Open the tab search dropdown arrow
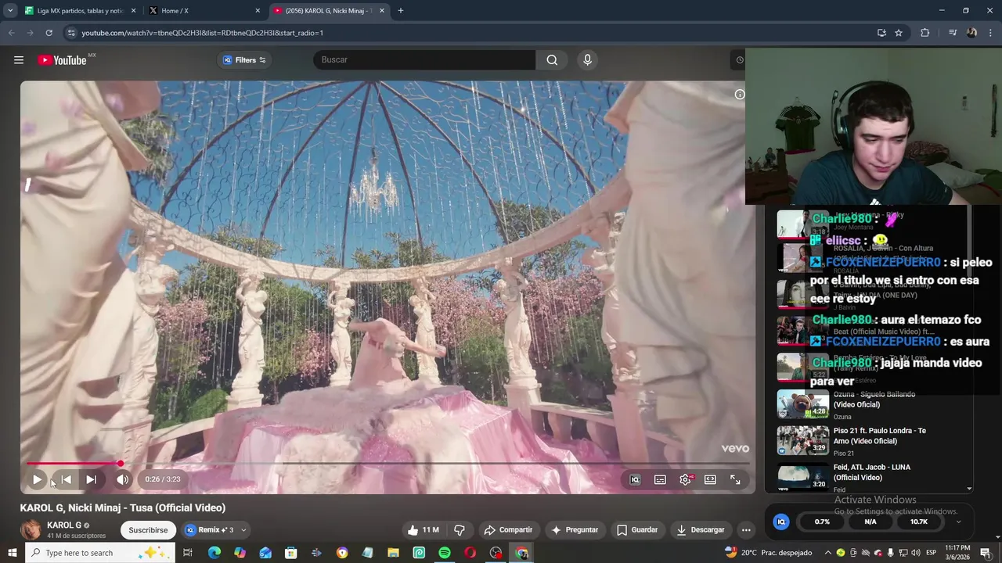This screenshot has width=1002, height=563. 10,11
